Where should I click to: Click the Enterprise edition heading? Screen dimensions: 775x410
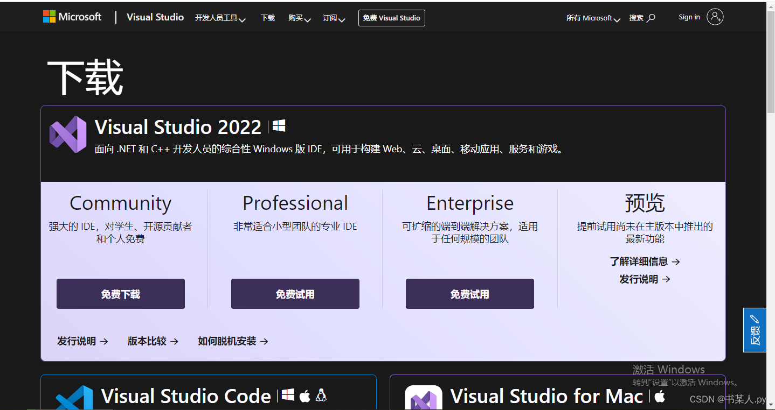click(470, 203)
